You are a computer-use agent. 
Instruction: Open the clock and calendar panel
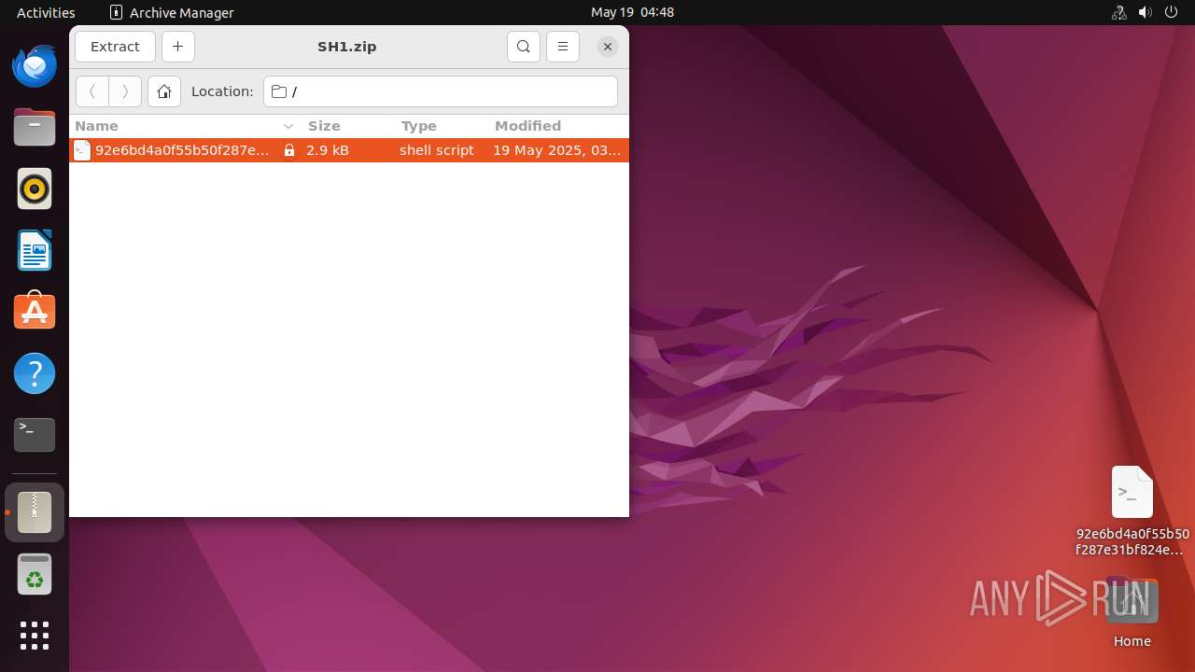pos(632,12)
